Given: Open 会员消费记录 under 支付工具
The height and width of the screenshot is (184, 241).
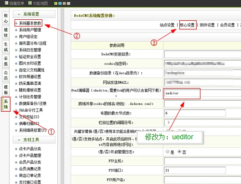Looking at the screenshot, I should [30, 169].
